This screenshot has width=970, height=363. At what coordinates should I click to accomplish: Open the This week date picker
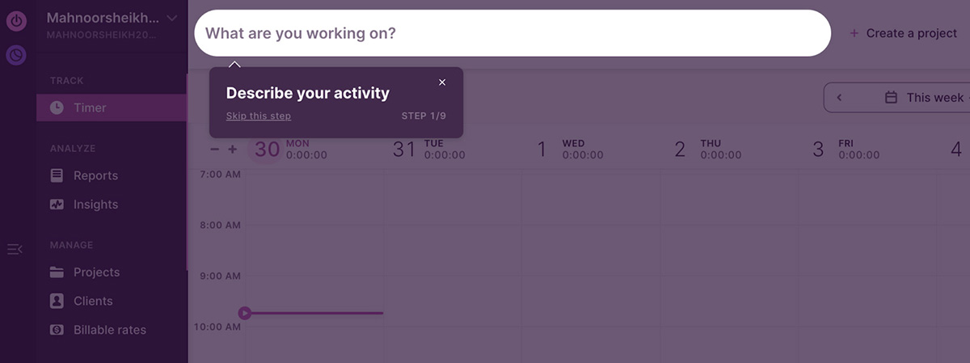tap(925, 98)
